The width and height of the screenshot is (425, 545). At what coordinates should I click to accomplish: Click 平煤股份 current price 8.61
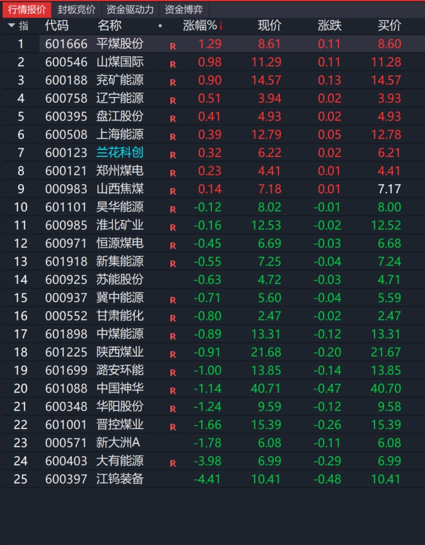pos(270,44)
